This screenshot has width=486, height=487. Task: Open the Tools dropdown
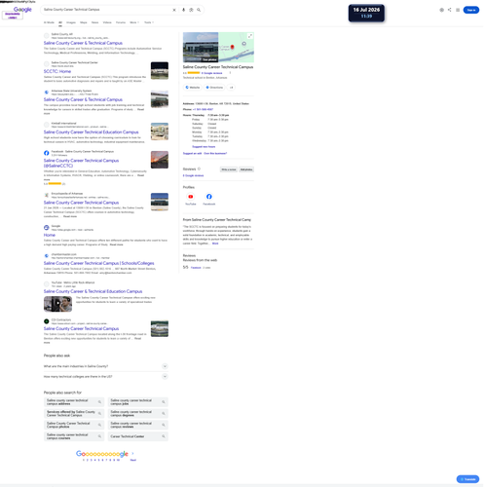[149, 22]
